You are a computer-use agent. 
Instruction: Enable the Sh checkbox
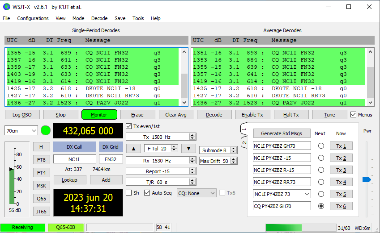[x=129, y=193]
